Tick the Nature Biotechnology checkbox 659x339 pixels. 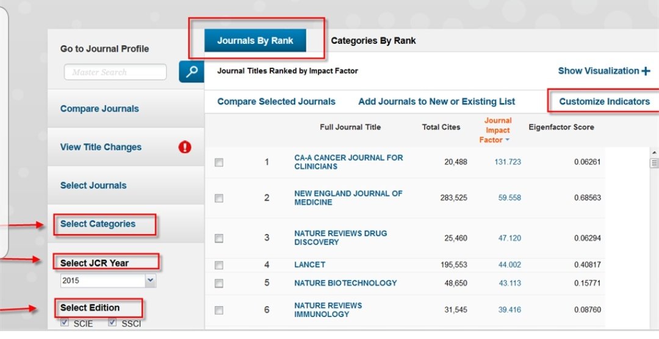pyautogui.click(x=219, y=283)
